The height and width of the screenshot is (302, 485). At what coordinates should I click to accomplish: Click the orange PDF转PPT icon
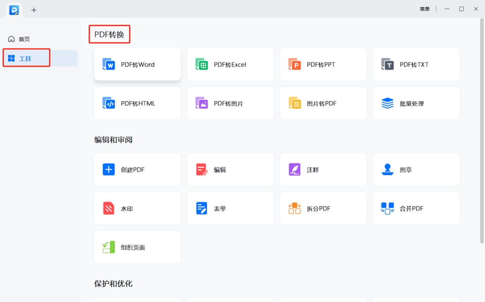pos(295,64)
